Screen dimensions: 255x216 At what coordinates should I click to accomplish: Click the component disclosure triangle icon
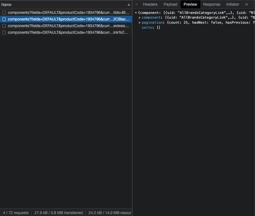pyautogui.click(x=139, y=17)
